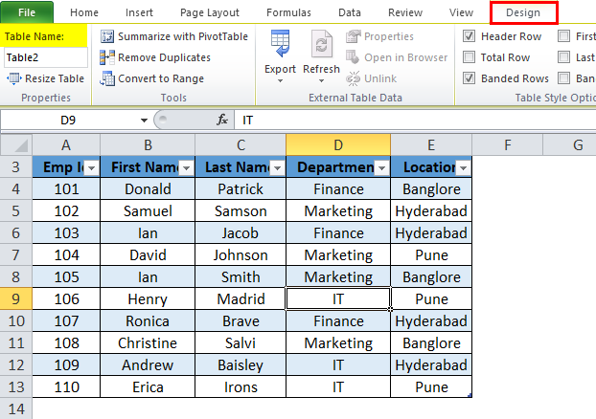596x419 pixels.
Task: Open the Location column filter dropdown
Action: pos(463,168)
